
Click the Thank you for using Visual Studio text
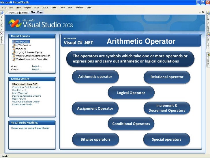pos(30,128)
